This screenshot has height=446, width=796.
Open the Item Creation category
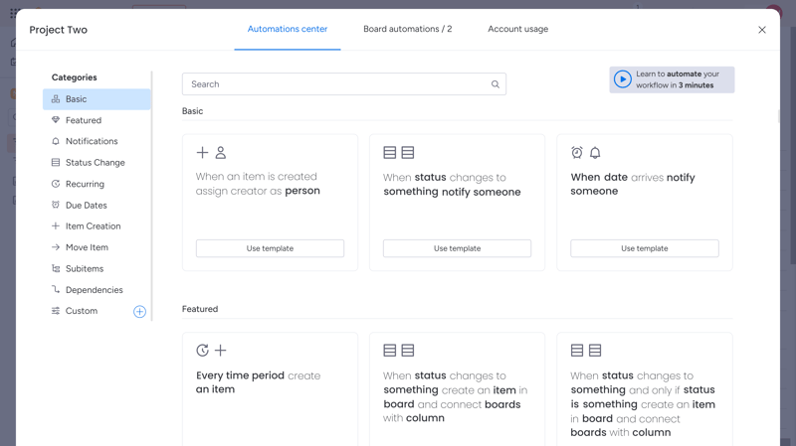pos(93,226)
